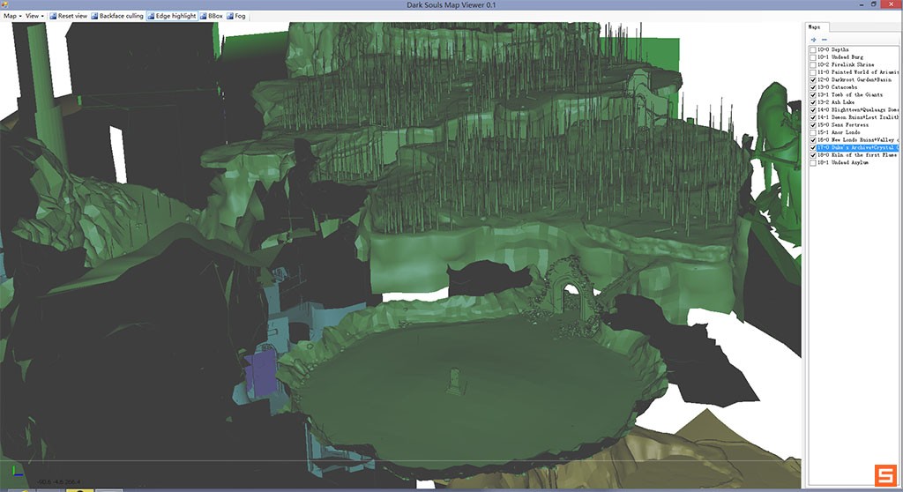Screen dimensions: 903x492
Task: Click the orange S logo icon in the corner
Action: click(884, 474)
